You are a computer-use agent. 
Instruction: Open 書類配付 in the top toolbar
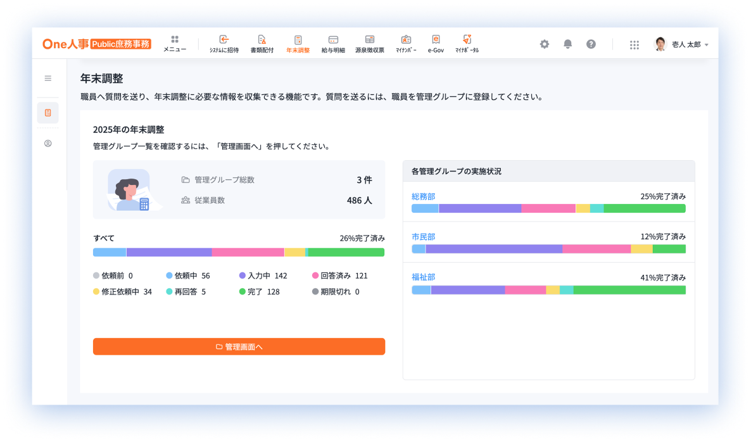[262, 44]
